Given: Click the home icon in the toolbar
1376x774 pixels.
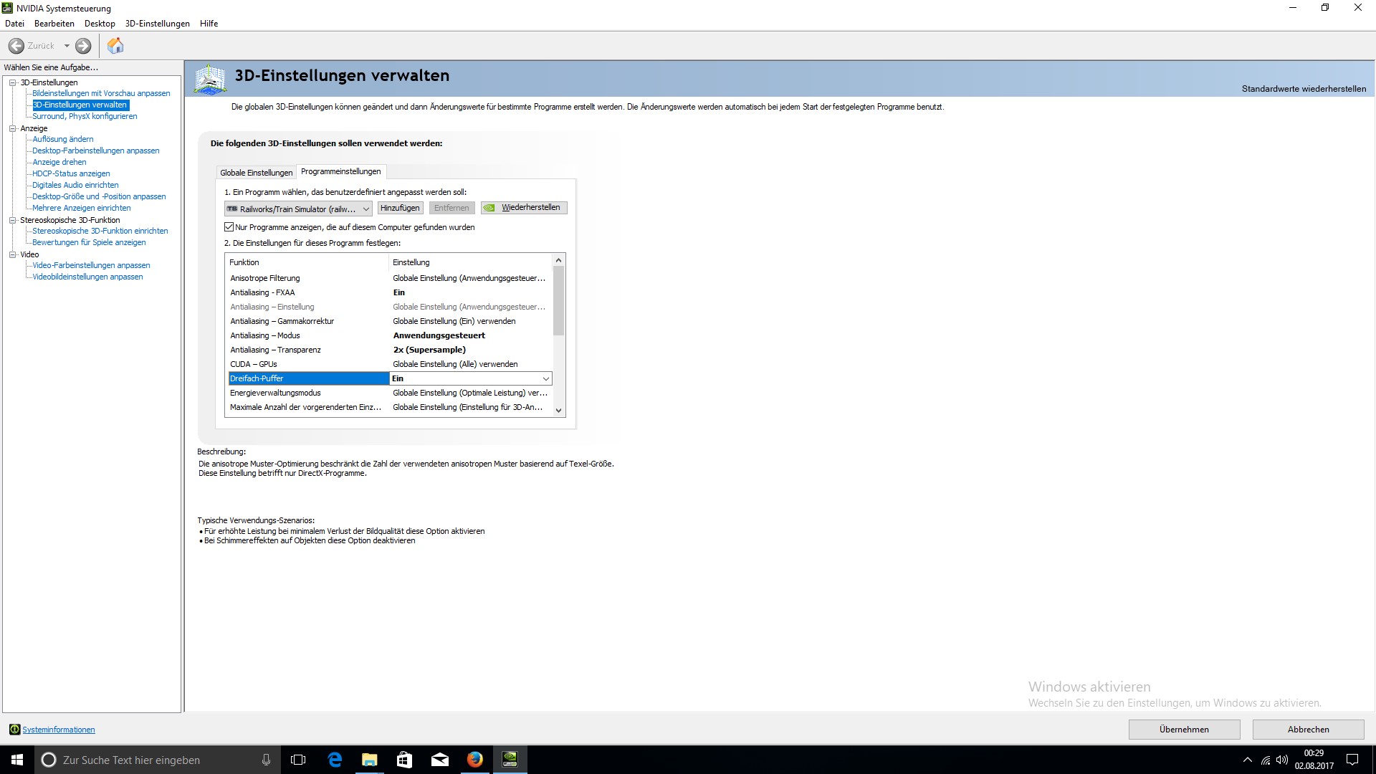Looking at the screenshot, I should point(115,46).
